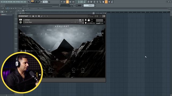Screen dimensions: 172x96
Task: Click the 0:00:00 time display
Action: [82, 2]
